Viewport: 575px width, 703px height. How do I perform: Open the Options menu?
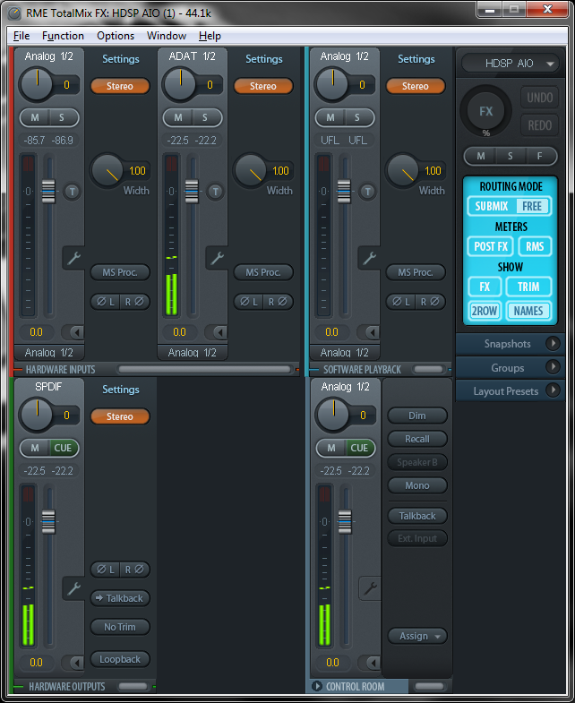coord(116,36)
